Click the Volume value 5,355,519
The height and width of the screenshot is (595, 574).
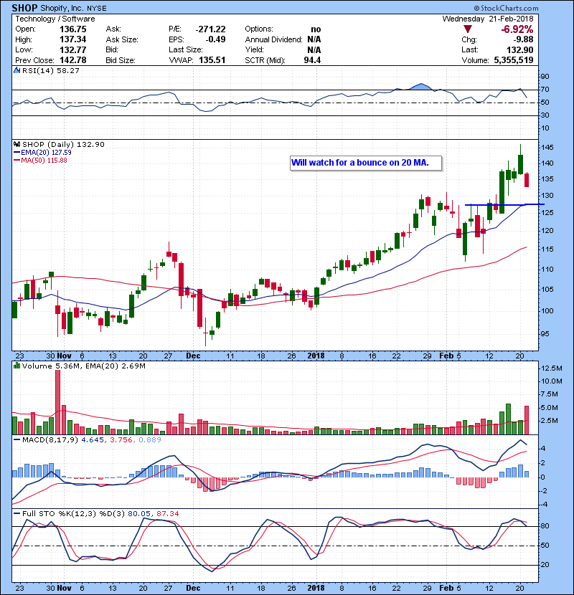click(514, 60)
